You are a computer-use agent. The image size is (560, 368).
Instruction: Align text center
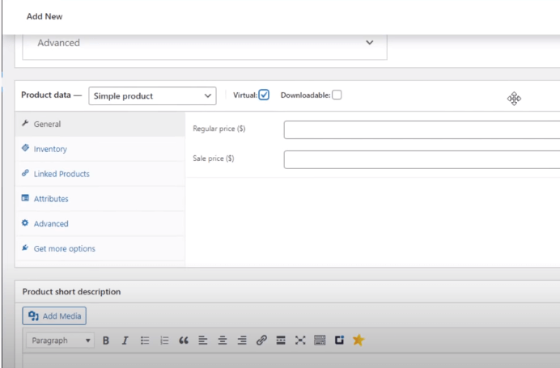223,341
